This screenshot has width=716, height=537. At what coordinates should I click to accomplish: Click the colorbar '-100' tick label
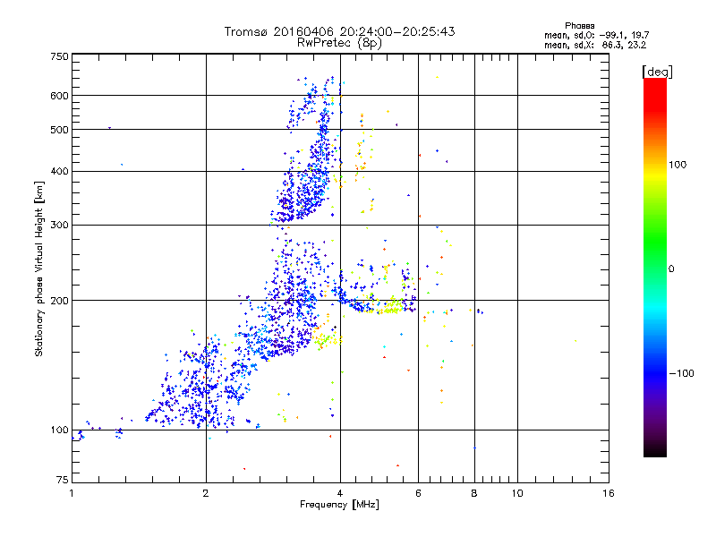(x=682, y=373)
